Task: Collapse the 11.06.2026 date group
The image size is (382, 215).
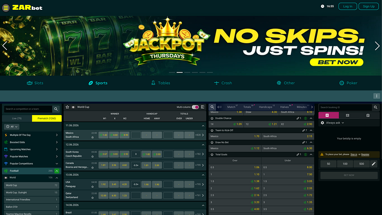Action: (x=203, y=126)
